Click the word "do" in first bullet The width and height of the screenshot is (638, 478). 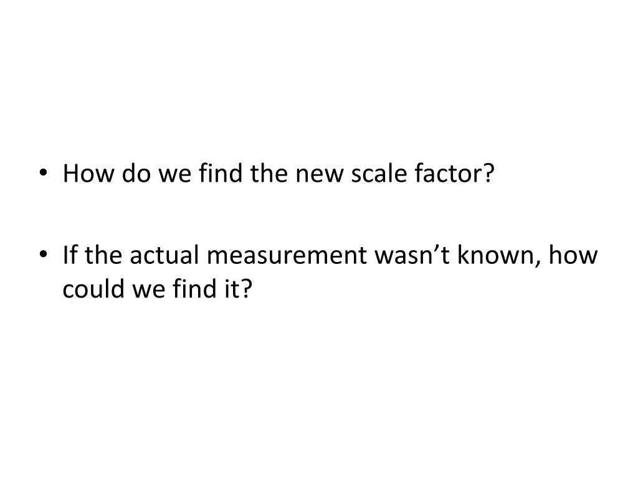tap(136, 174)
